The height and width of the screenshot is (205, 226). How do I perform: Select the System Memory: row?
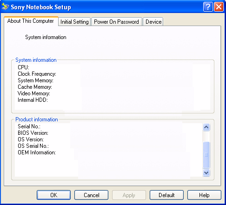tap(35, 80)
